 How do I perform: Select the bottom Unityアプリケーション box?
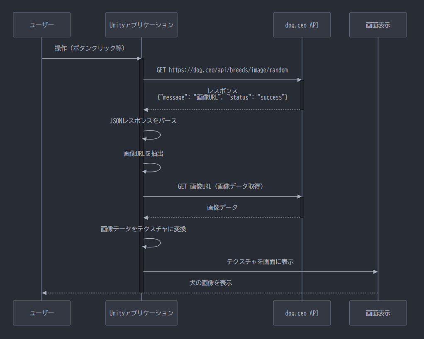[x=141, y=313]
